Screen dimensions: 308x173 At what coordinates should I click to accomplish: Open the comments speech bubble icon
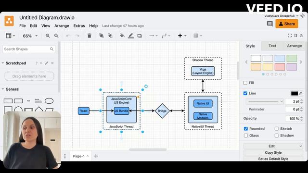[269, 24]
